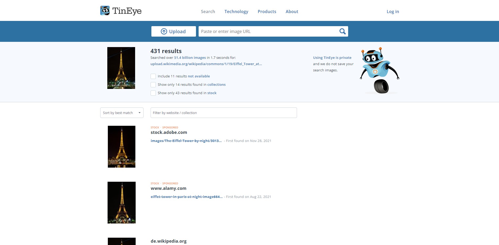This screenshot has width=499, height=245.
Task: Click STOCK · SPONSORED label above stock.adobe.com
Action: click(164, 128)
